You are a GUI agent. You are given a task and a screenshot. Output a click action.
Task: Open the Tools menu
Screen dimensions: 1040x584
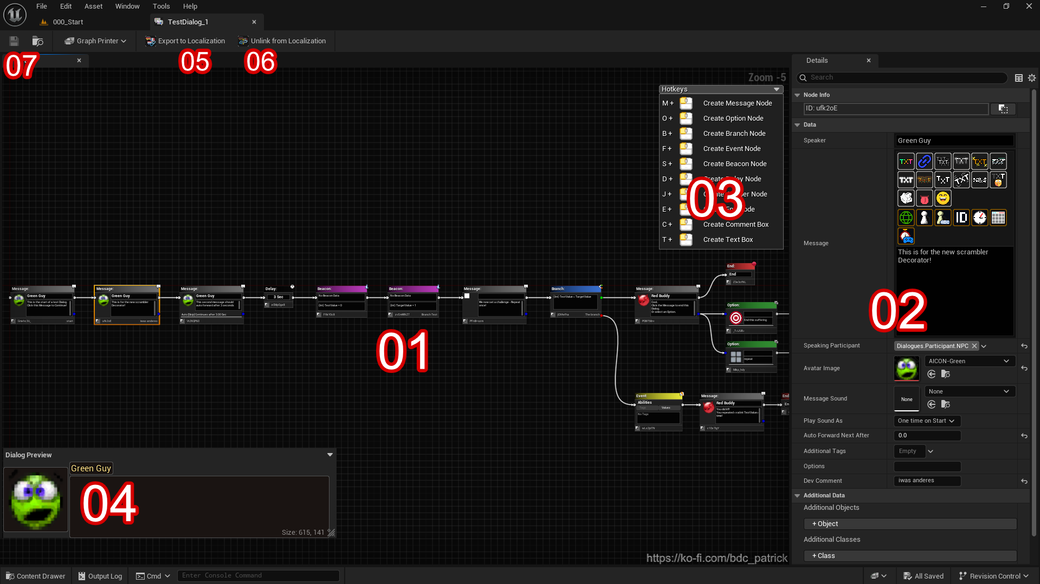point(161,6)
